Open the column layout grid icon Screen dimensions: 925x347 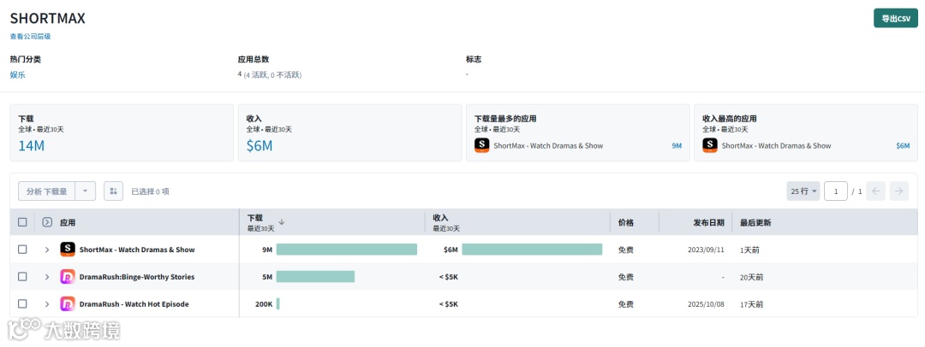(x=113, y=191)
